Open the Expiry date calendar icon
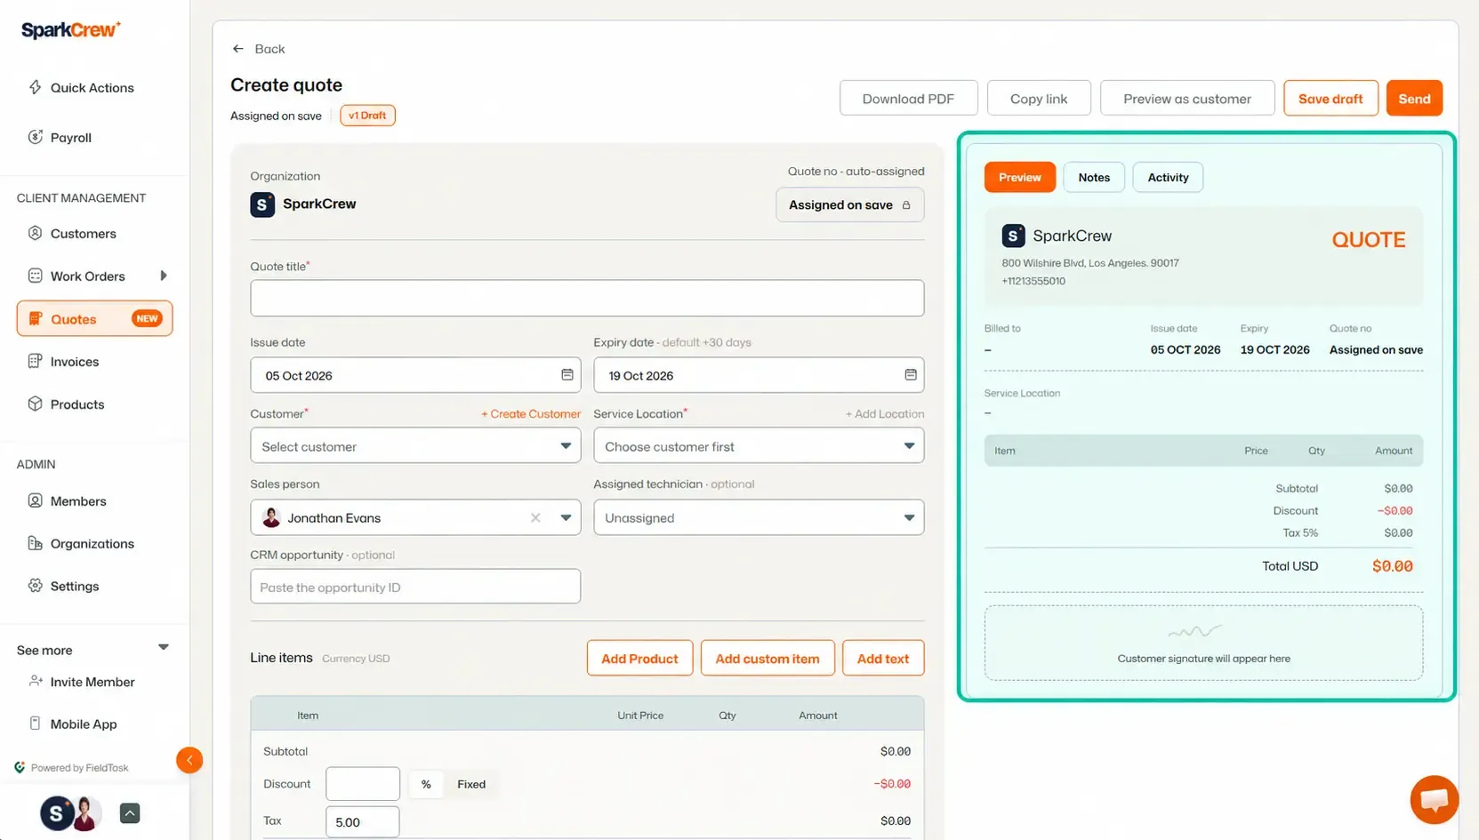This screenshot has height=840, width=1479. click(x=910, y=375)
